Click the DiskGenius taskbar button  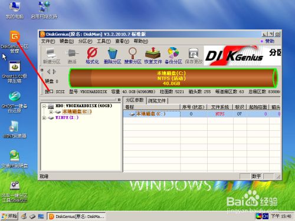click(76, 216)
